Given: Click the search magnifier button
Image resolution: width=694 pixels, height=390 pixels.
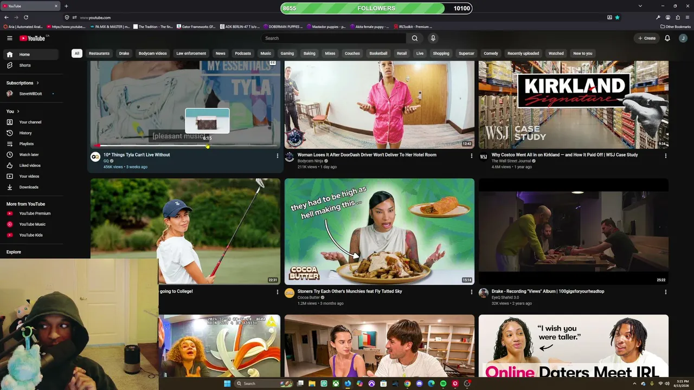Looking at the screenshot, I should coord(415,38).
